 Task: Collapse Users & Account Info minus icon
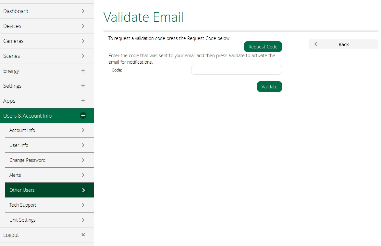(83, 116)
